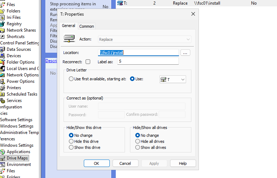Click the browse (...) button for Location
This screenshot has height=178, width=277.
[x=185, y=53]
